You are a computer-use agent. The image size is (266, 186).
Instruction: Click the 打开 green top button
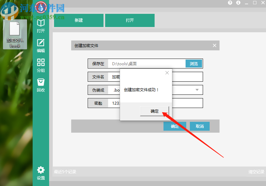click(x=130, y=20)
